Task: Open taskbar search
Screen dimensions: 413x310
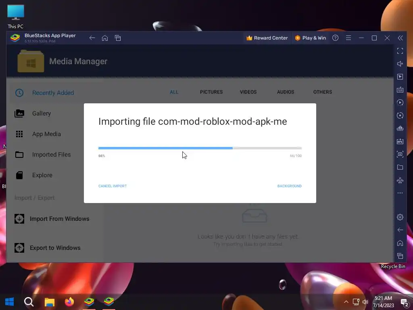Action: 29,302
